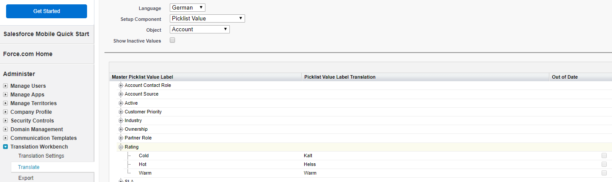
Task: Click plus icon beside Account Source
Action: pos(121,94)
